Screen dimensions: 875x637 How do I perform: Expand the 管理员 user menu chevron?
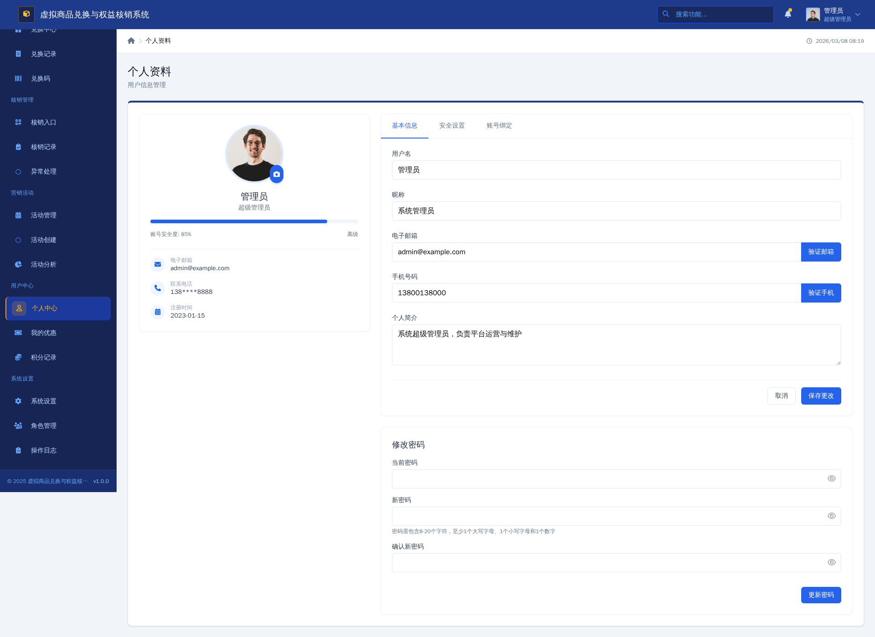pos(858,15)
